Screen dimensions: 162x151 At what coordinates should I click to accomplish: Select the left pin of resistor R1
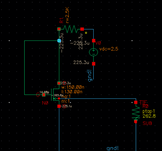click(x=59, y=29)
